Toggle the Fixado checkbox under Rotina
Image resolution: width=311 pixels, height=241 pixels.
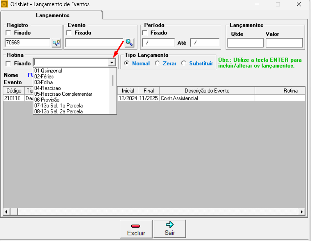coord(9,63)
